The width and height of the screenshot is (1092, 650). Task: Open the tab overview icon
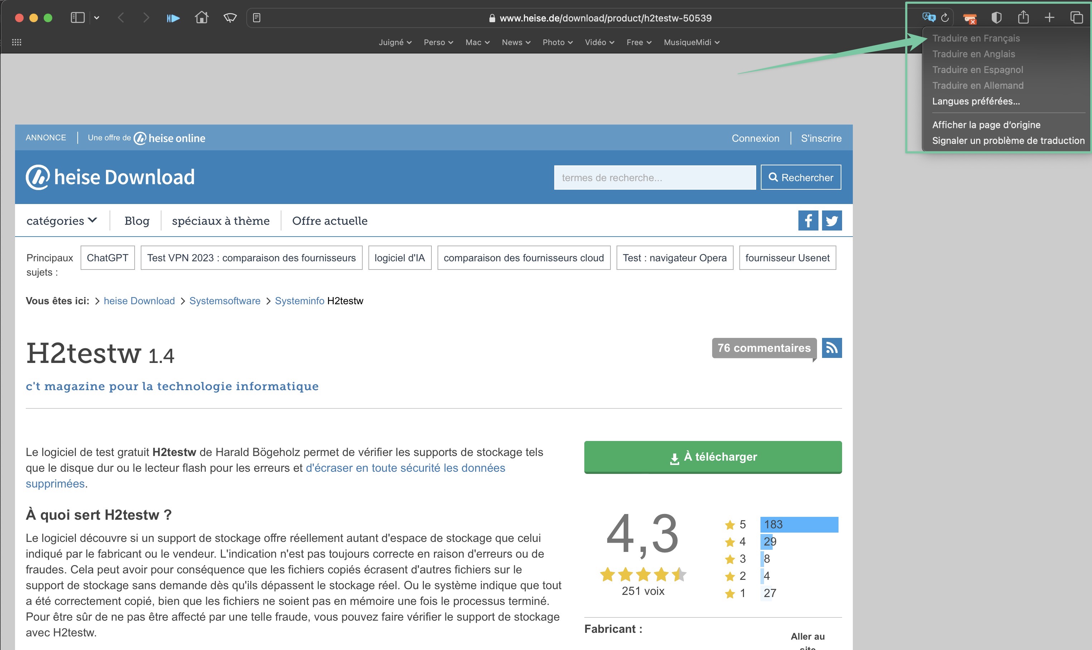coord(1076,18)
